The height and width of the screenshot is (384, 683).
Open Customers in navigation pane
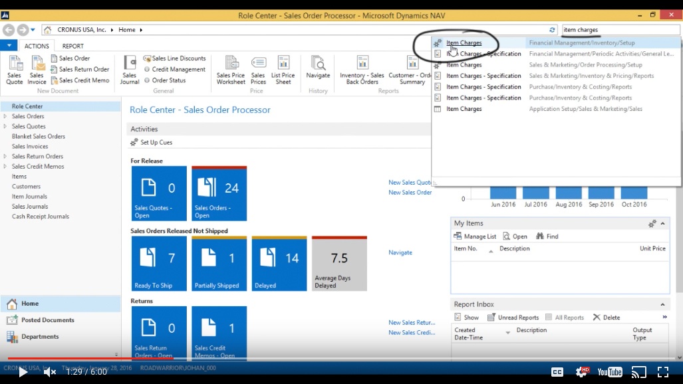26,186
